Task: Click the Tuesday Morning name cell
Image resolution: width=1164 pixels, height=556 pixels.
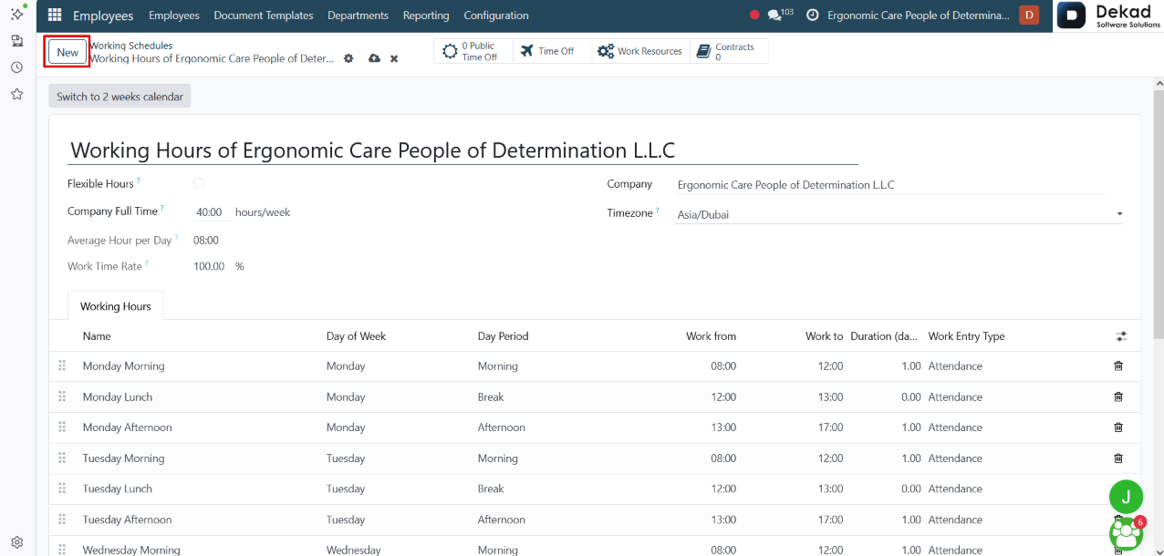Action: [123, 458]
